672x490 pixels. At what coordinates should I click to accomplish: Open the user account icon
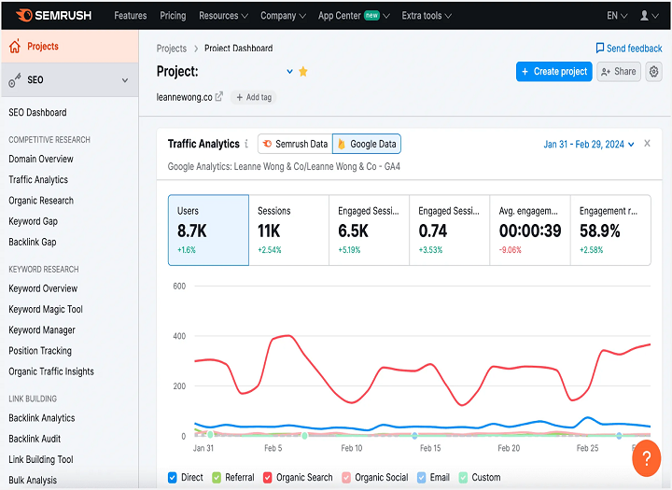coord(644,16)
